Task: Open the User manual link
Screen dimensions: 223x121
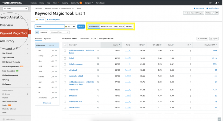Action: 199,8
